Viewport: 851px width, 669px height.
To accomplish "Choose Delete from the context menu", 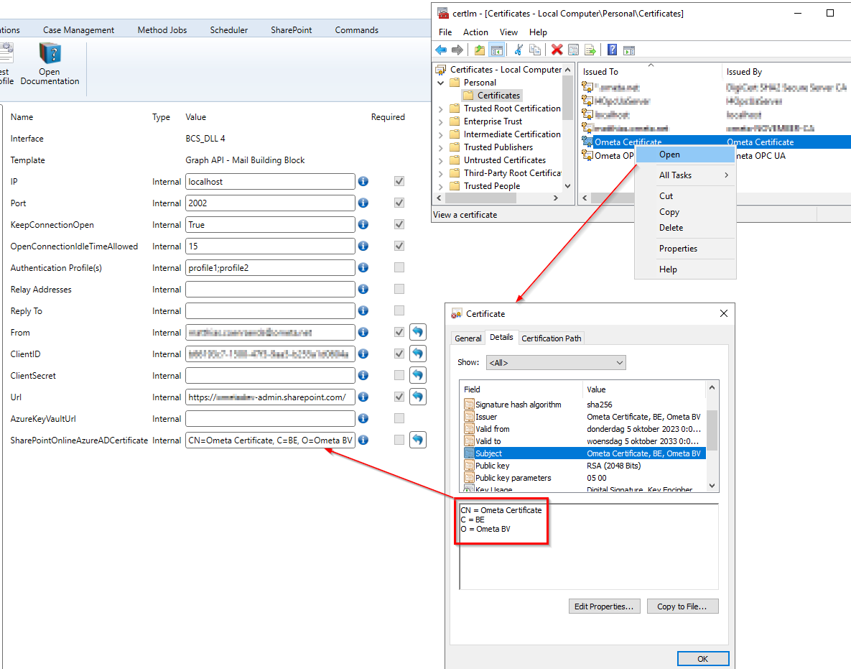I will pos(685,228).
